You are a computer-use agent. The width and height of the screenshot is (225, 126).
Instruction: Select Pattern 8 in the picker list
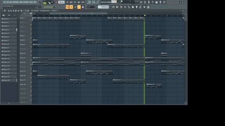pyautogui.click(x=9, y=44)
